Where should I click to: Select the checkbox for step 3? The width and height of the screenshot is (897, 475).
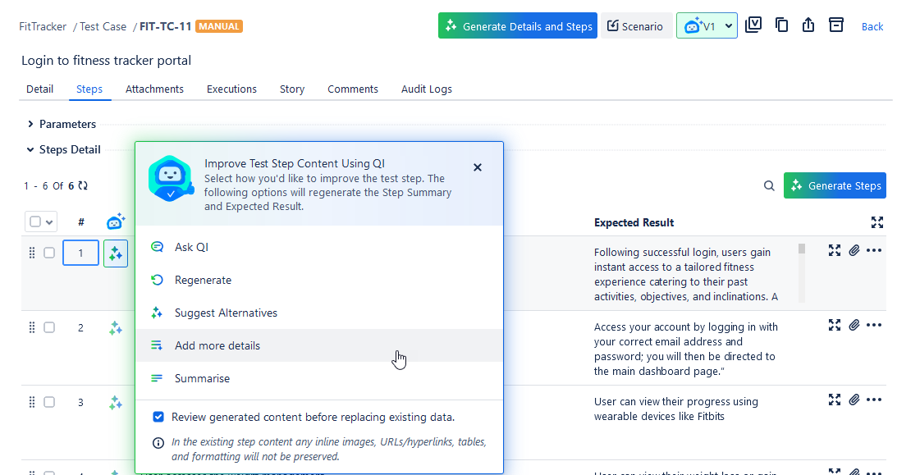[49, 402]
